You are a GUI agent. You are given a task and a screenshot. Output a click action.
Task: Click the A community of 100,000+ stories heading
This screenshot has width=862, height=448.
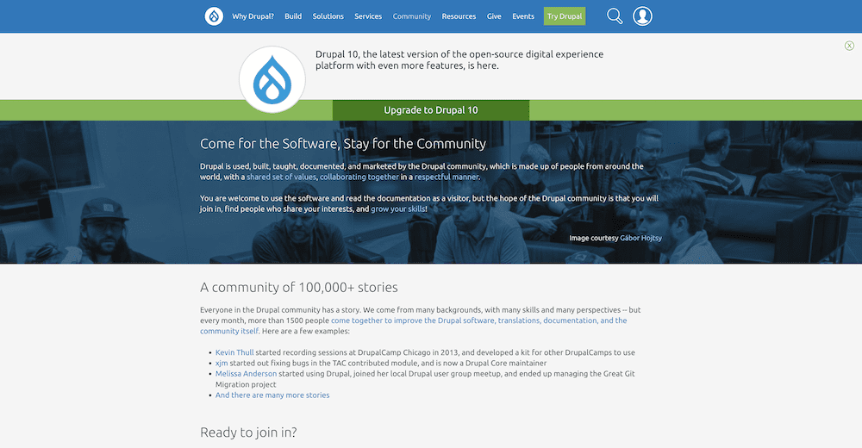coord(299,288)
